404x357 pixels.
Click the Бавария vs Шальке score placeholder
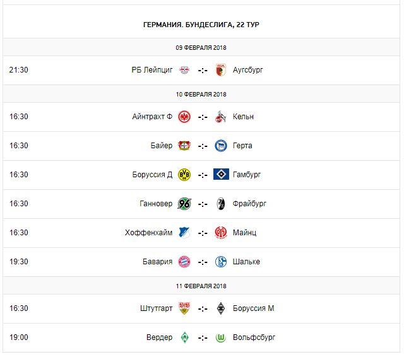point(202,262)
